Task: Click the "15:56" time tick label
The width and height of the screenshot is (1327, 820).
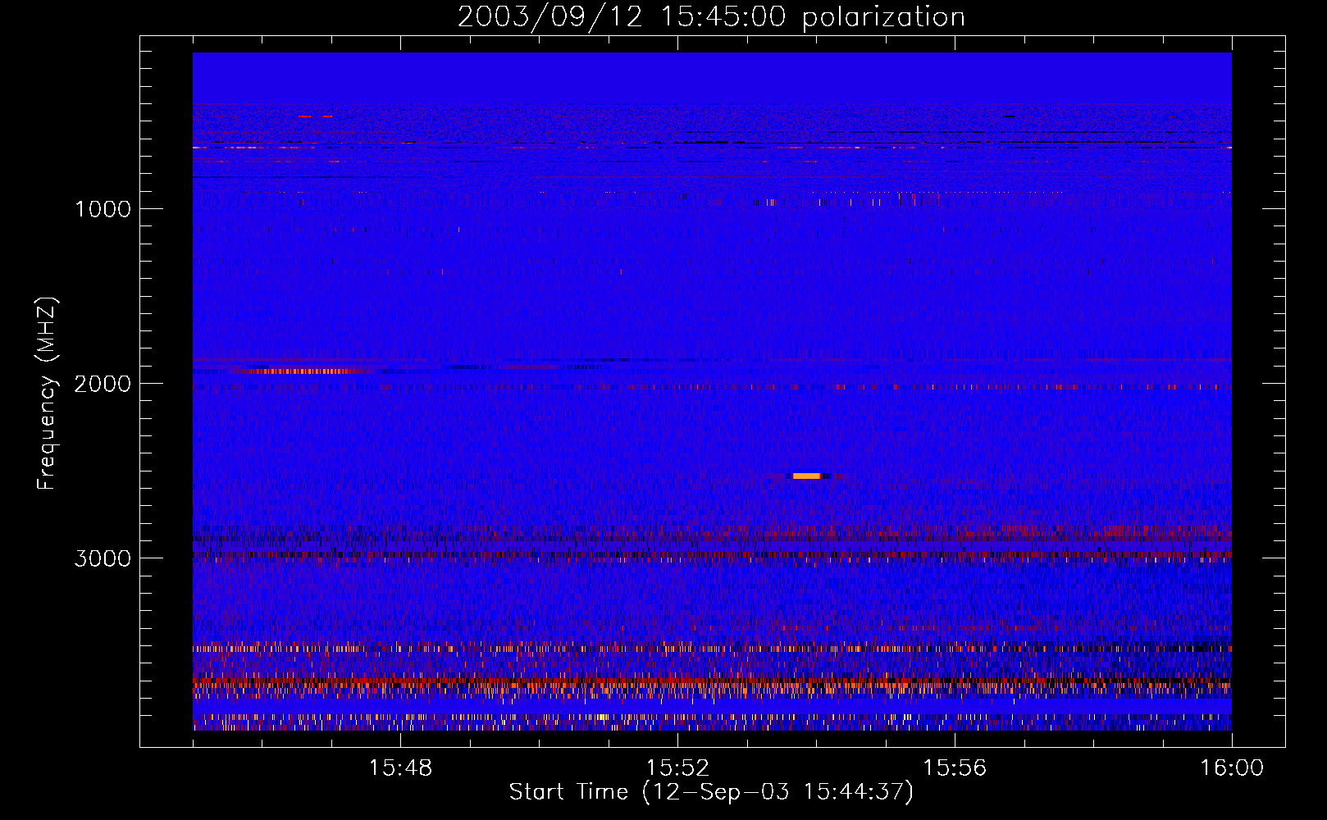Action: (955, 768)
